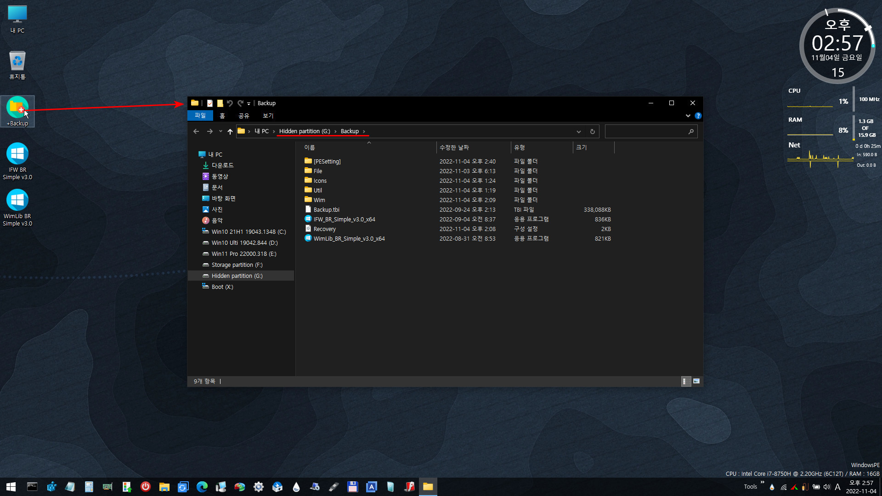Expand the chevron after 내 PC in the breadcrumb
The height and width of the screenshot is (496, 882).
[274, 131]
